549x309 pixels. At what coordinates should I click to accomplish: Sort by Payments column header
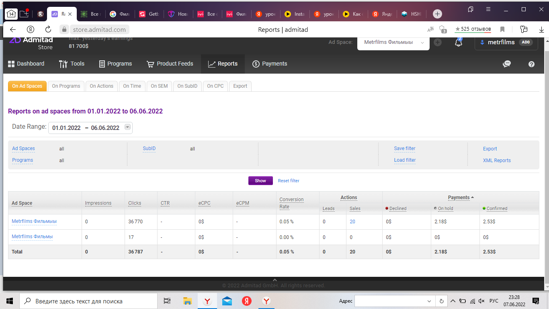pos(461,198)
